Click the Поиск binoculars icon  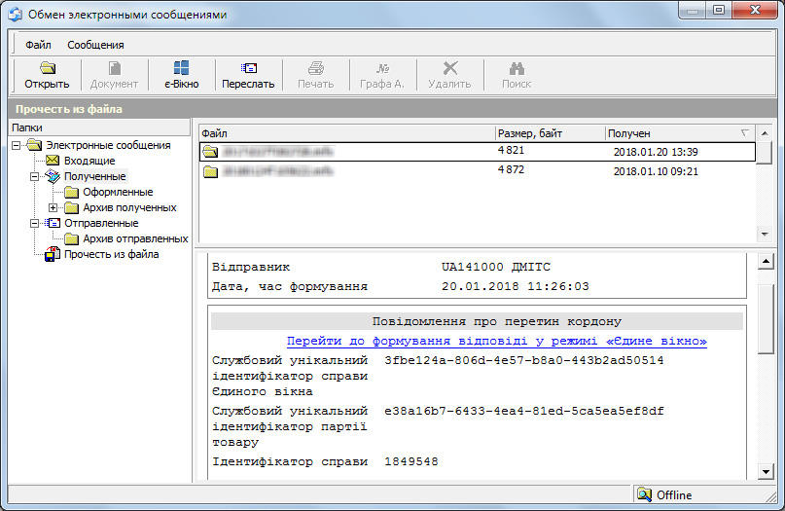(517, 67)
